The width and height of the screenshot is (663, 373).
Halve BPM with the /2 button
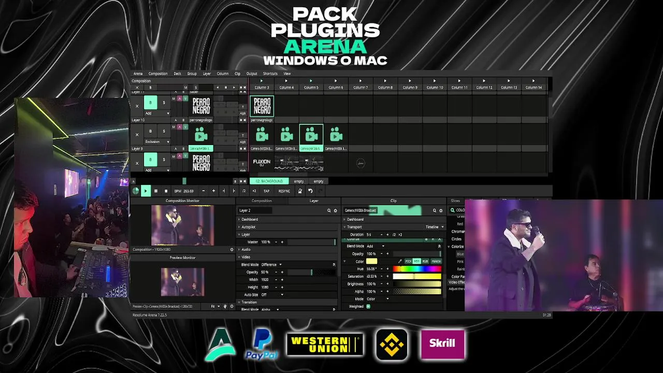[244, 191]
